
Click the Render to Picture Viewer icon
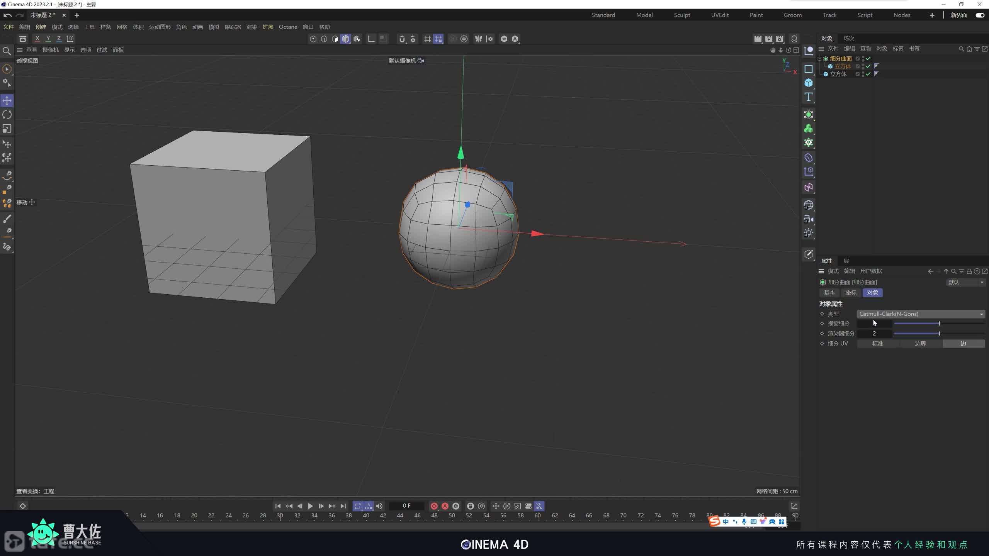coord(769,39)
